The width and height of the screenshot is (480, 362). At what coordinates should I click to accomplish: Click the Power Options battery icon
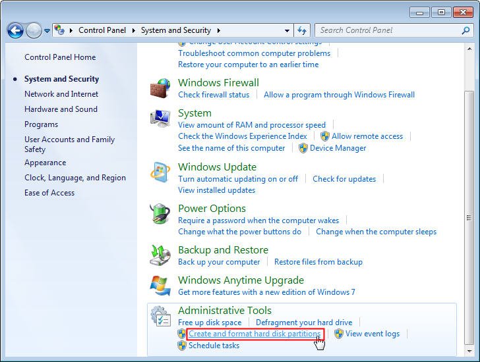(x=160, y=214)
